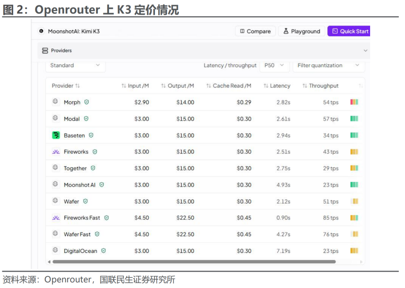
Task: Click the shield badge next to Modal
Action: tap(86, 118)
